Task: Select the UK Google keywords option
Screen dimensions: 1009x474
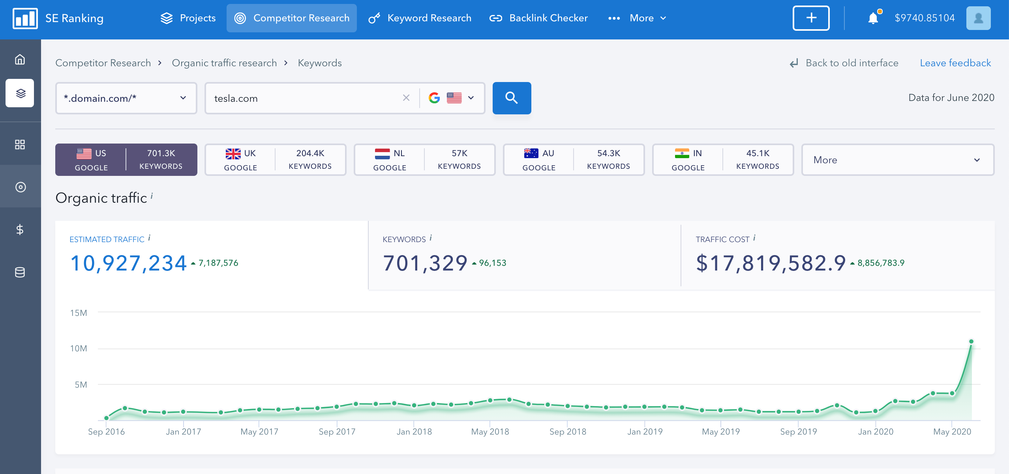Action: (x=276, y=160)
